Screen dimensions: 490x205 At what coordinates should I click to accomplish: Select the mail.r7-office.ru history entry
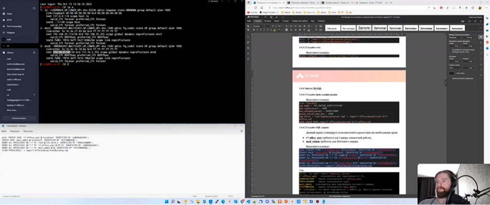(x=14, y=80)
